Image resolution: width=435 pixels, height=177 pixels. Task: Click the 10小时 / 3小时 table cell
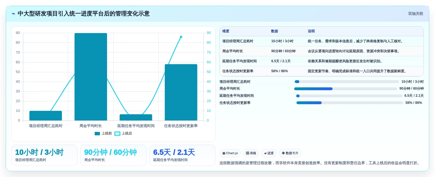pyautogui.click(x=282, y=41)
